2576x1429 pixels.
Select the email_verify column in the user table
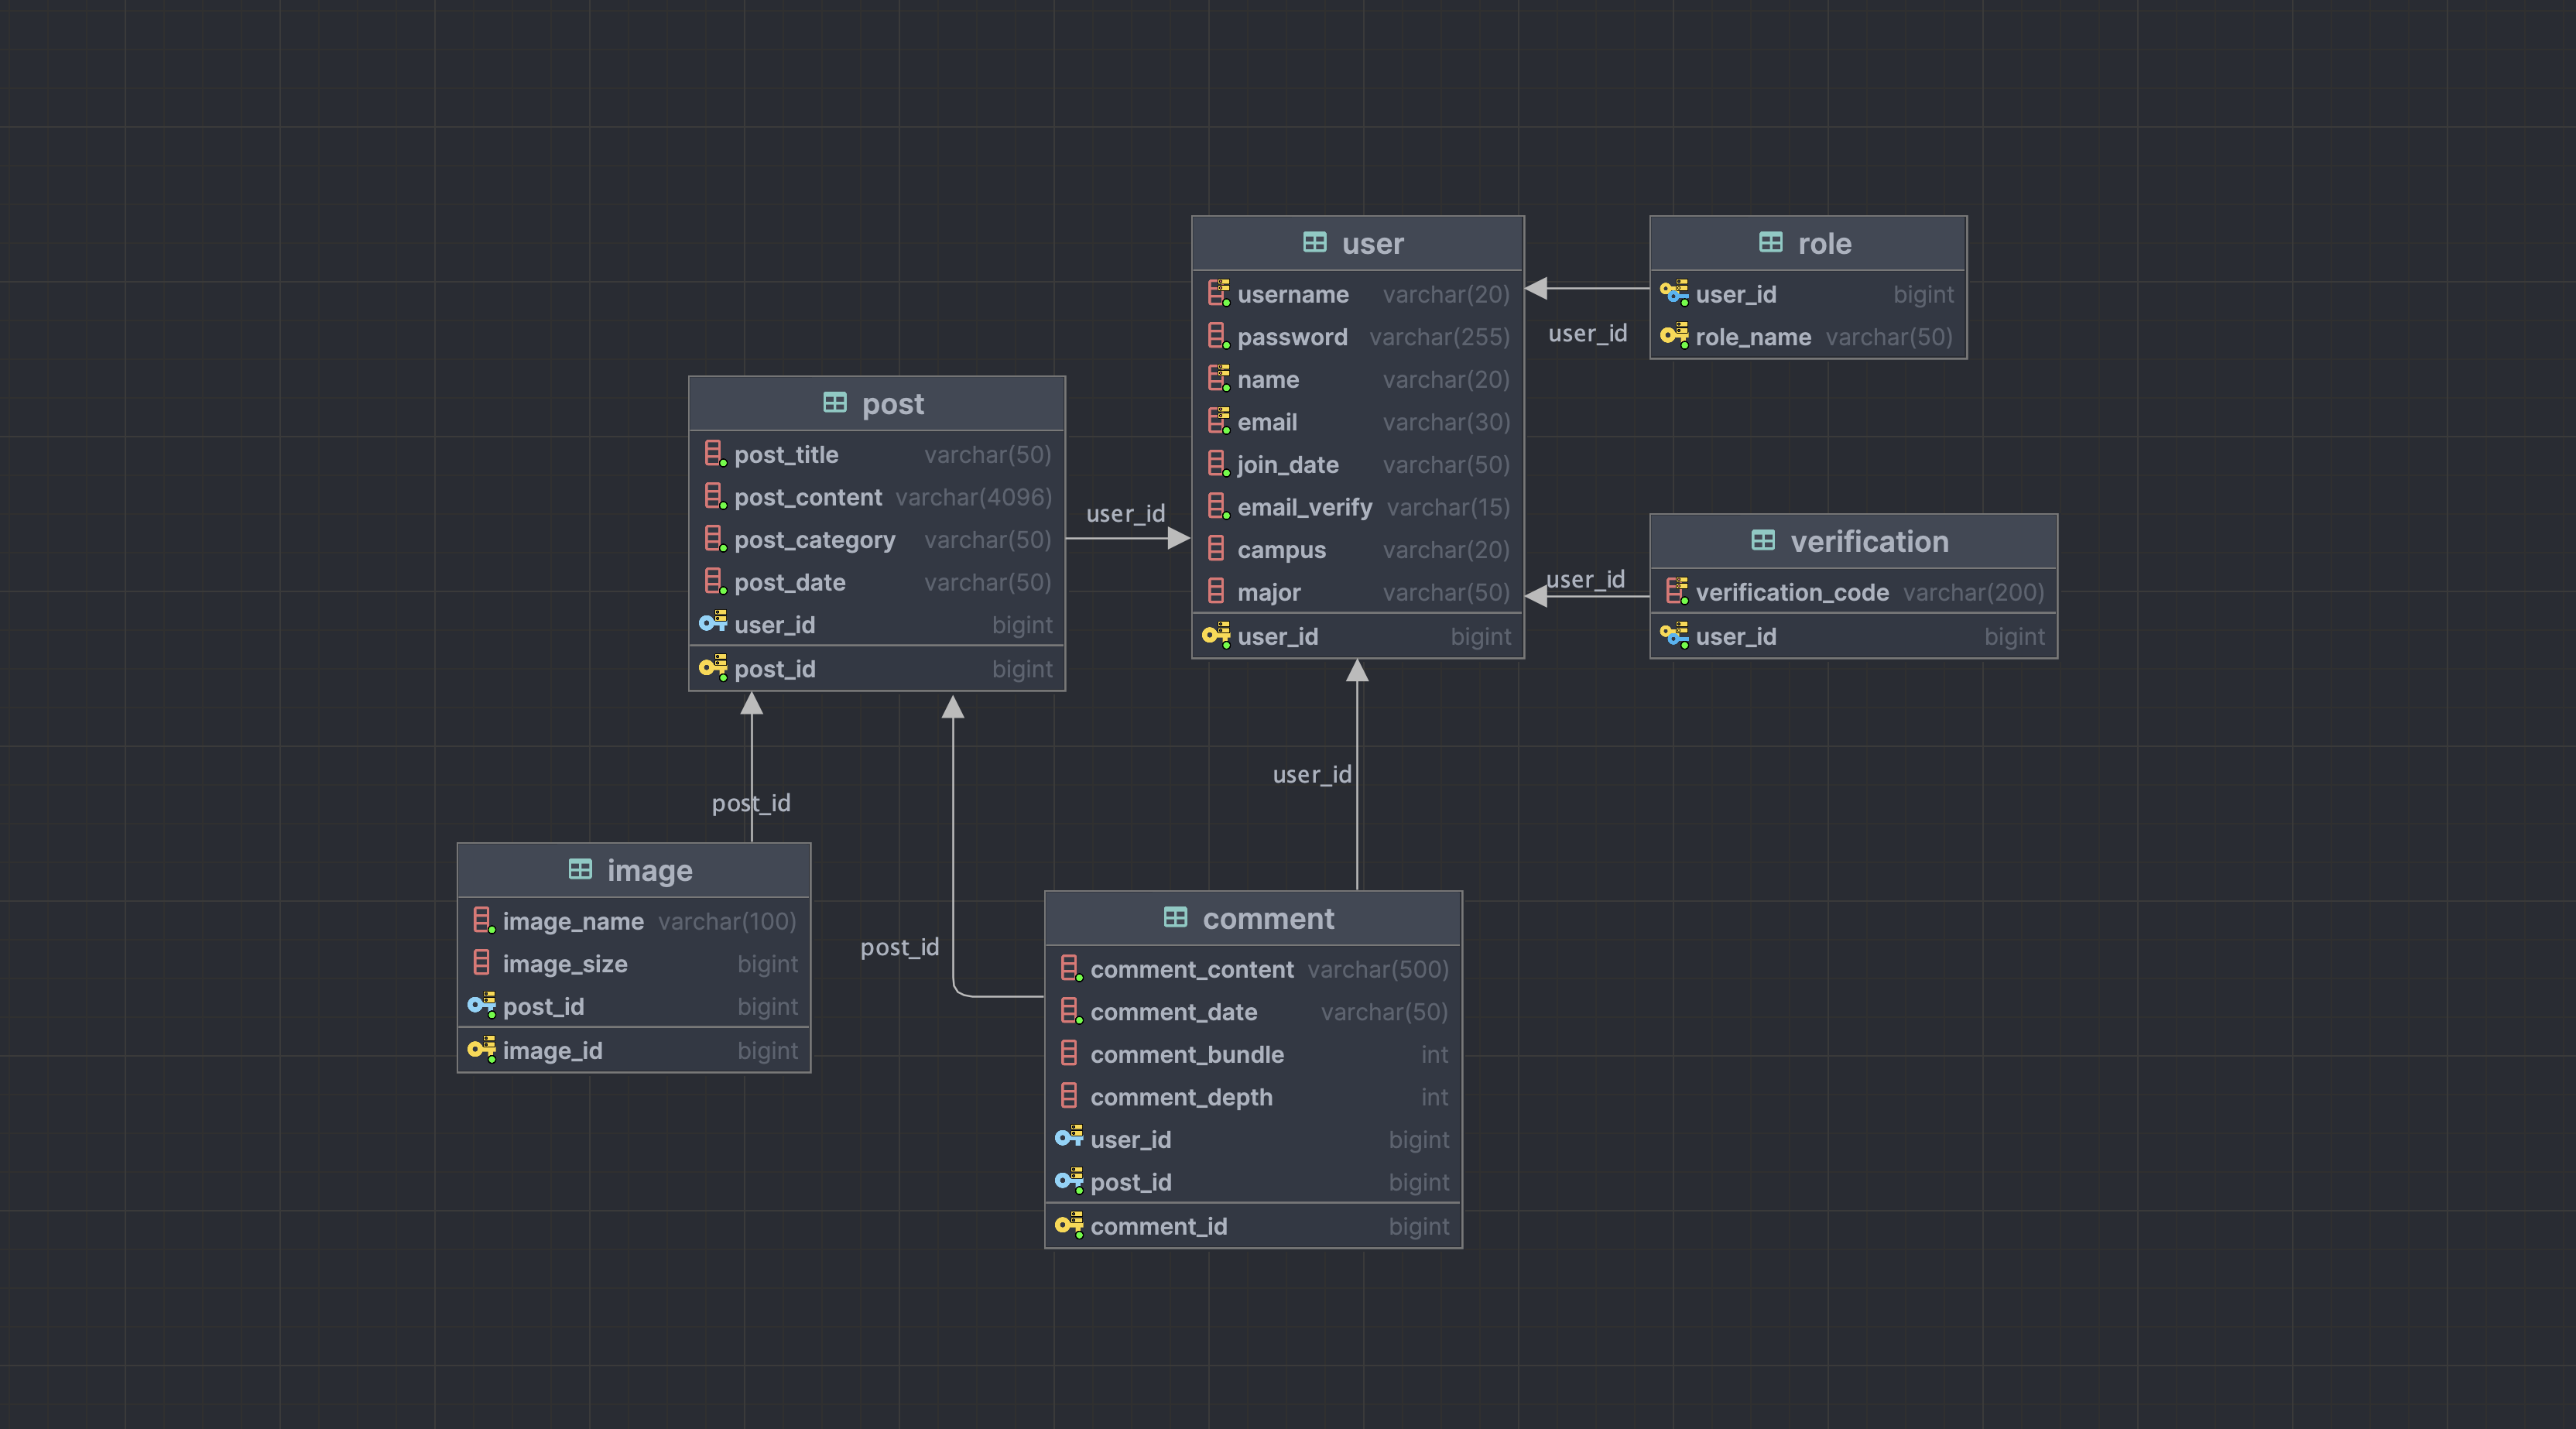pos(1304,507)
